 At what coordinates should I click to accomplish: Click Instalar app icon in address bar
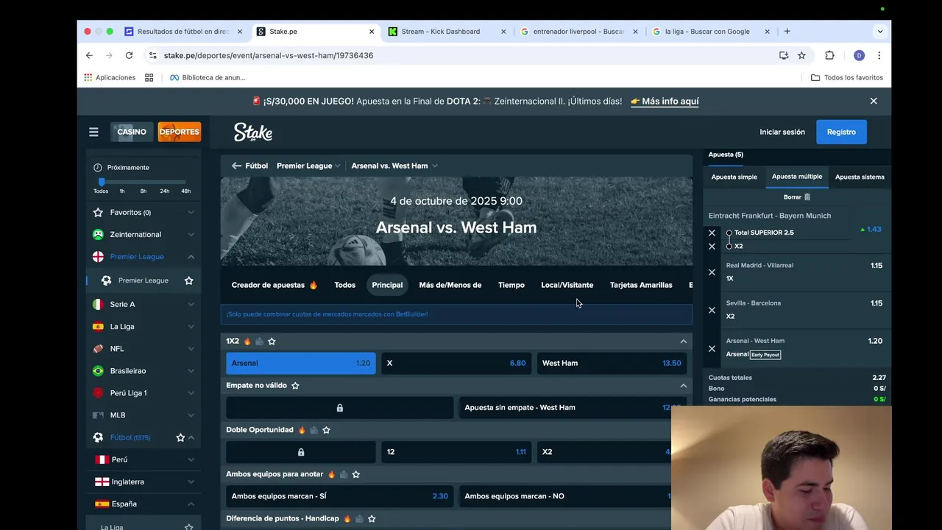click(784, 55)
